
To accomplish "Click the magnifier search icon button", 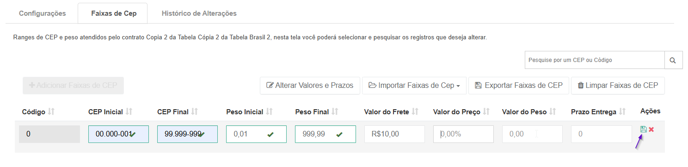I will coord(673,60).
